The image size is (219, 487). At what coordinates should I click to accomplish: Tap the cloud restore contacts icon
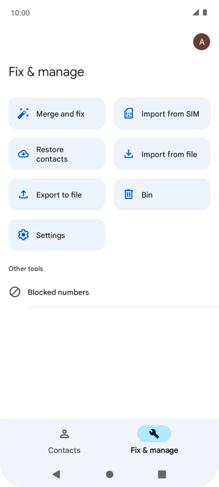pos(23,154)
